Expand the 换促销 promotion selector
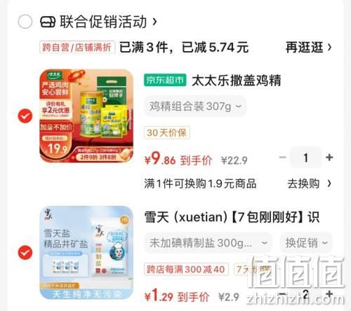The image size is (351, 311). coord(306,243)
